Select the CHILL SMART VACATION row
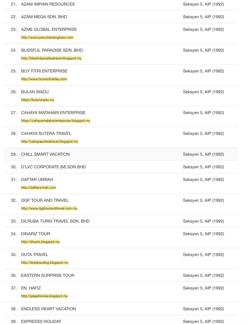 tap(45, 154)
